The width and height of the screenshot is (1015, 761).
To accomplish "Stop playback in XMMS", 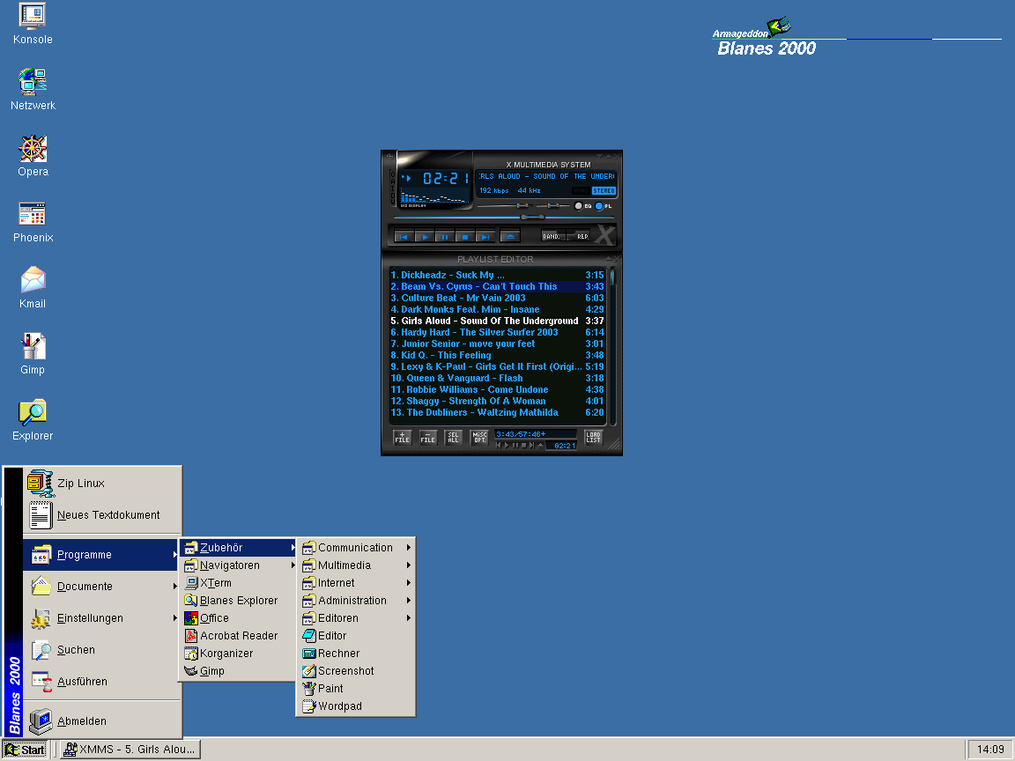I will point(465,237).
